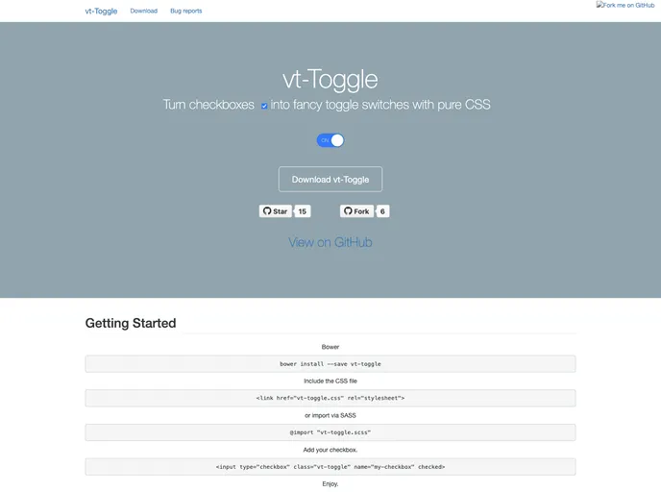
Task: Click the 'Add your checkbox.' text
Action: click(330, 450)
